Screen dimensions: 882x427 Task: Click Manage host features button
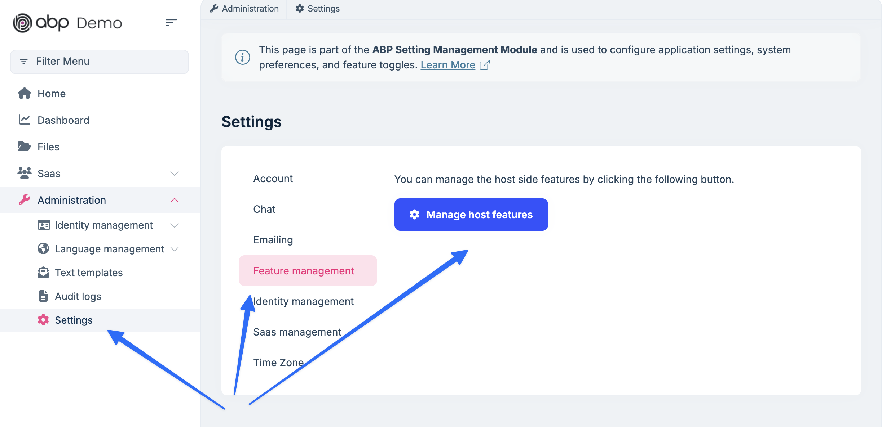(471, 215)
